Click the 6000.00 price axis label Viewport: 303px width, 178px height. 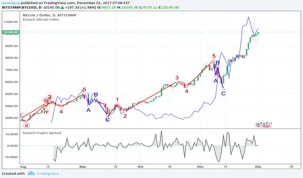click(11, 82)
